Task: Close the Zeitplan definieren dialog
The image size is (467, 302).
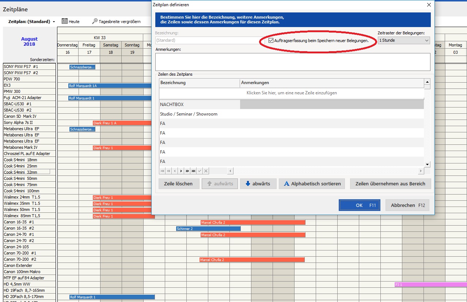Action: (x=429, y=5)
